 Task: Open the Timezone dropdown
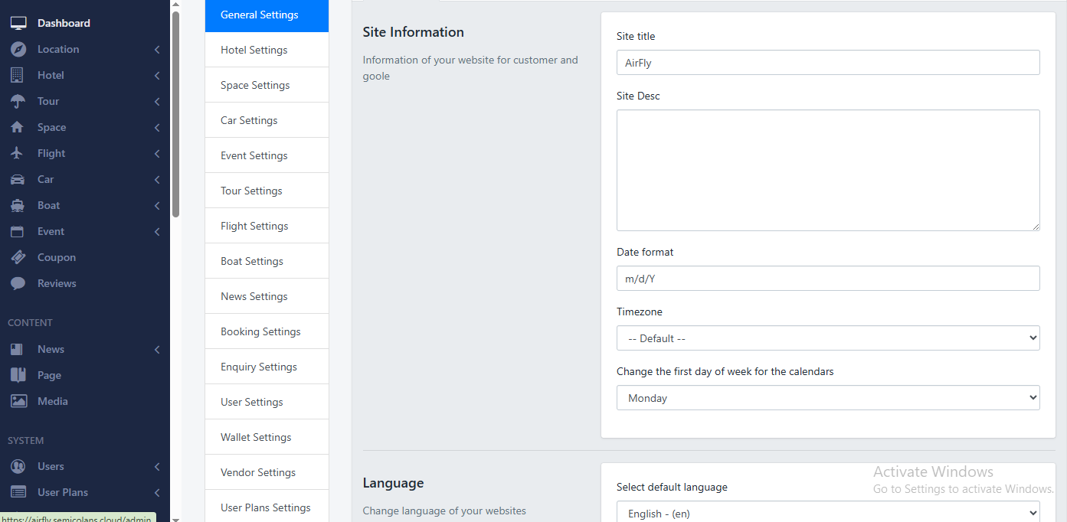point(827,338)
